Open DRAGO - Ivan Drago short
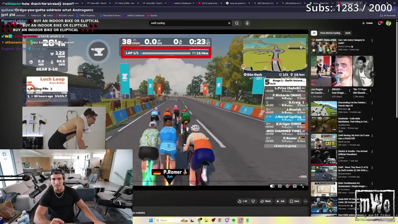Screen dimensions: 398x224 point(342,71)
